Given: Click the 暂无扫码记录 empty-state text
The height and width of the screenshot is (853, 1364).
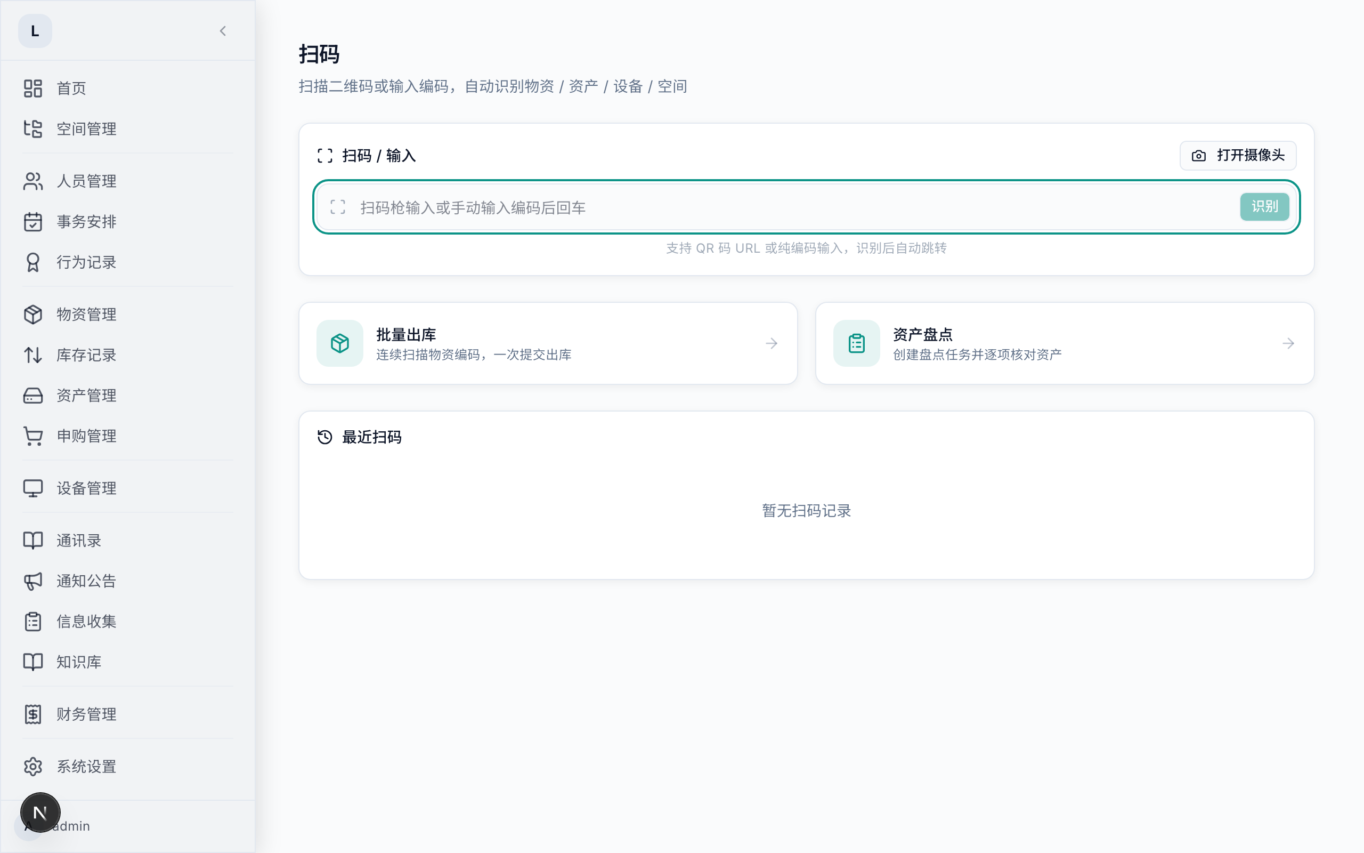Looking at the screenshot, I should (806, 511).
